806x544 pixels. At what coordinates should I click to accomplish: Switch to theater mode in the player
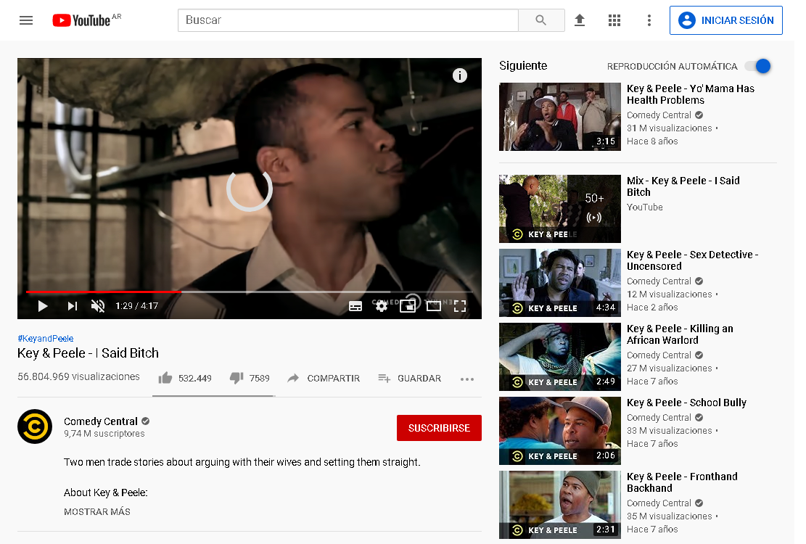434,306
